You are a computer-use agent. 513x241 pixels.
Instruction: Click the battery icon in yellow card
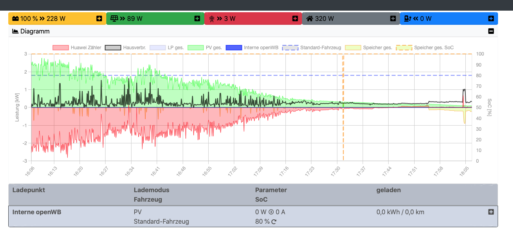click(x=15, y=19)
